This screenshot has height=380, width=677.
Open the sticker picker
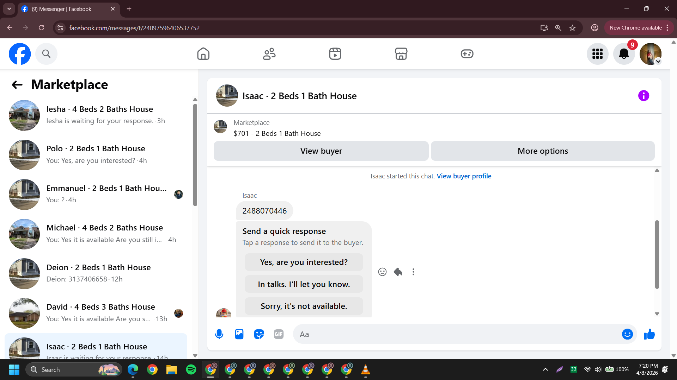(x=259, y=334)
